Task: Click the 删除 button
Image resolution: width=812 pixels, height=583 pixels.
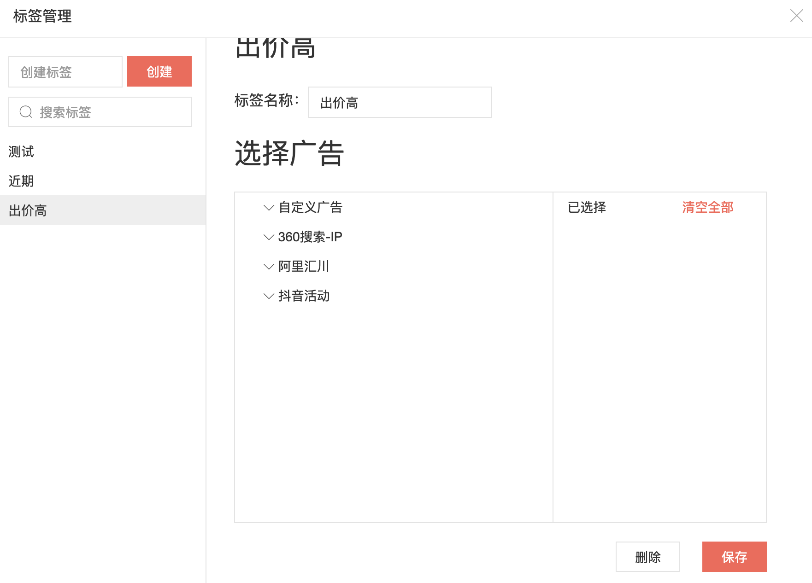Action: click(x=647, y=557)
